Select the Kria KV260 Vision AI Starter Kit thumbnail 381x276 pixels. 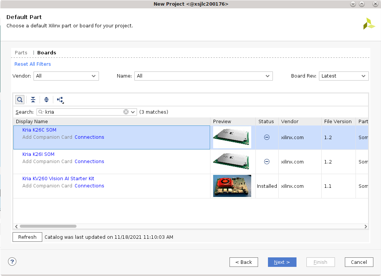tap(232, 186)
